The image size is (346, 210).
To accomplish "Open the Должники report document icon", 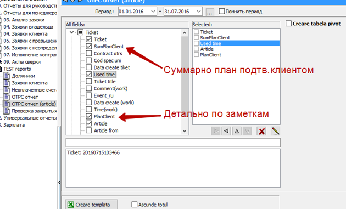I will pyautogui.click(x=7, y=76).
